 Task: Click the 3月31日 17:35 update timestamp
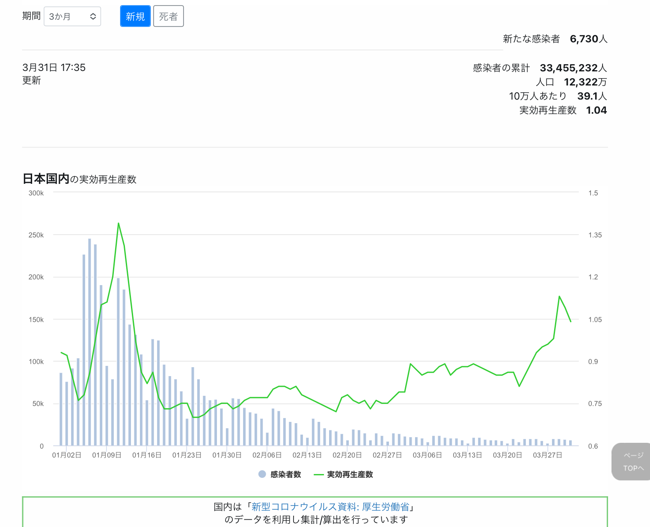tap(54, 68)
